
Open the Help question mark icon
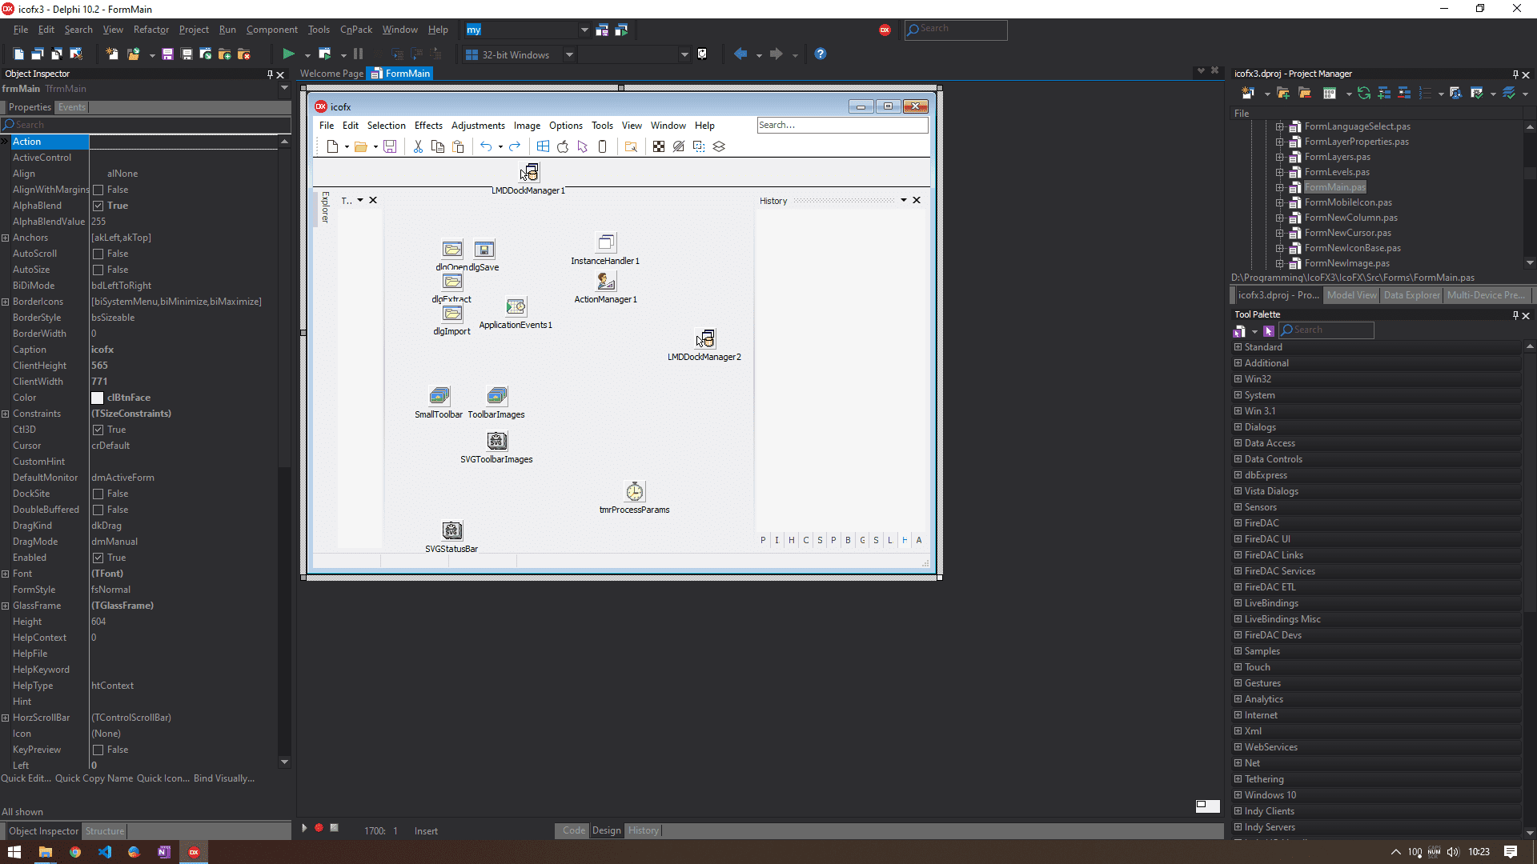pyautogui.click(x=821, y=54)
